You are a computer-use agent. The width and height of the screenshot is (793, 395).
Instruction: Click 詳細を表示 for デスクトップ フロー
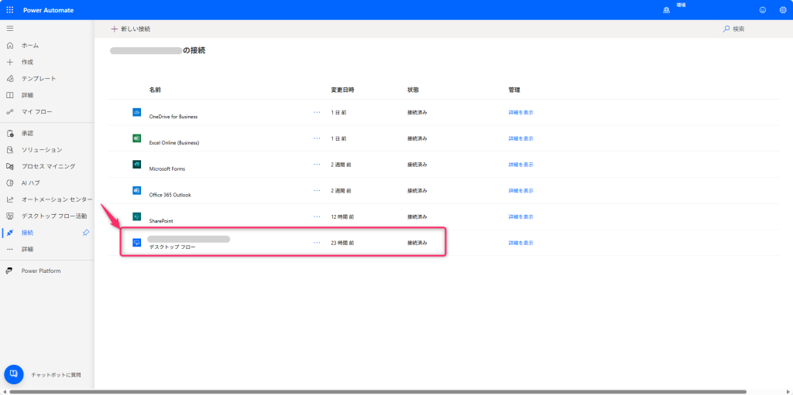pyautogui.click(x=521, y=243)
